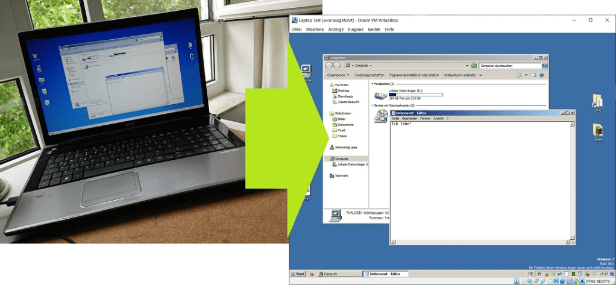Select Heimnetzgruppe in the navigation pane

(346, 148)
